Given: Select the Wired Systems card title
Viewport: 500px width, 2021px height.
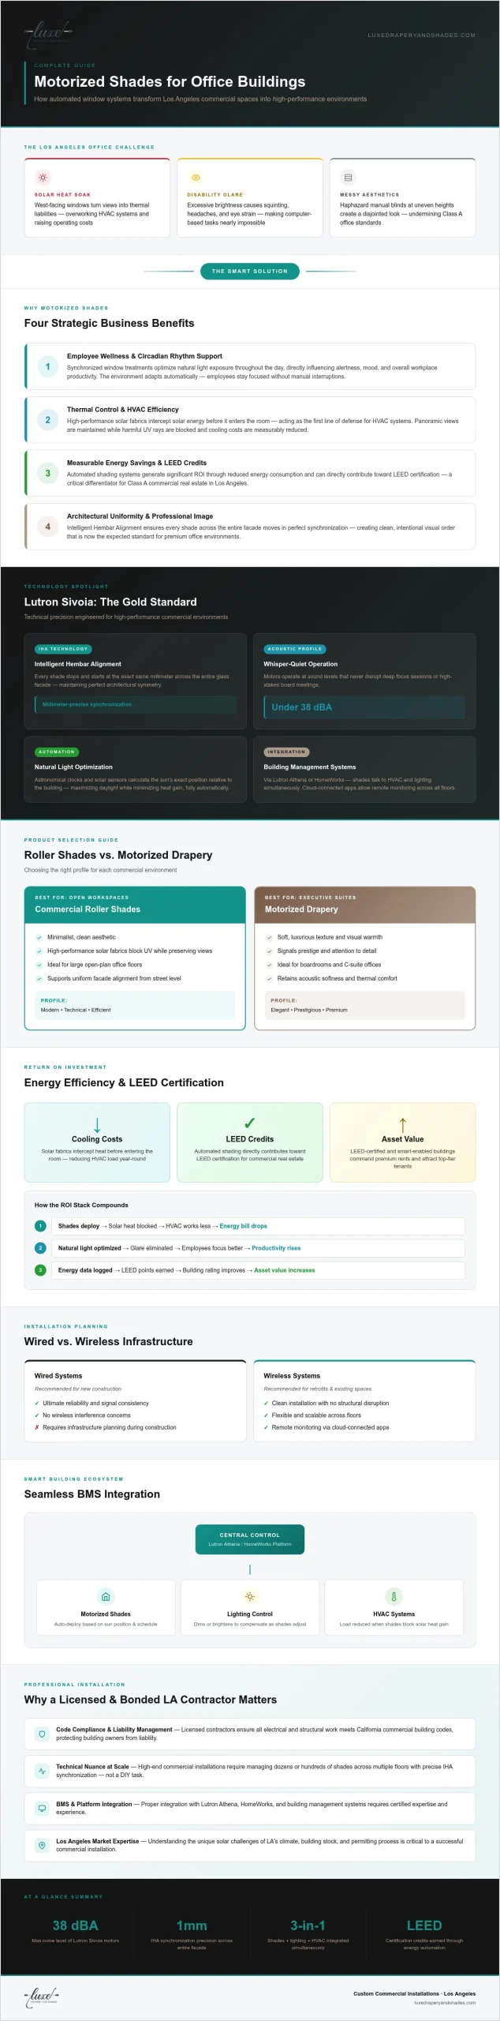Looking at the screenshot, I should point(58,1376).
